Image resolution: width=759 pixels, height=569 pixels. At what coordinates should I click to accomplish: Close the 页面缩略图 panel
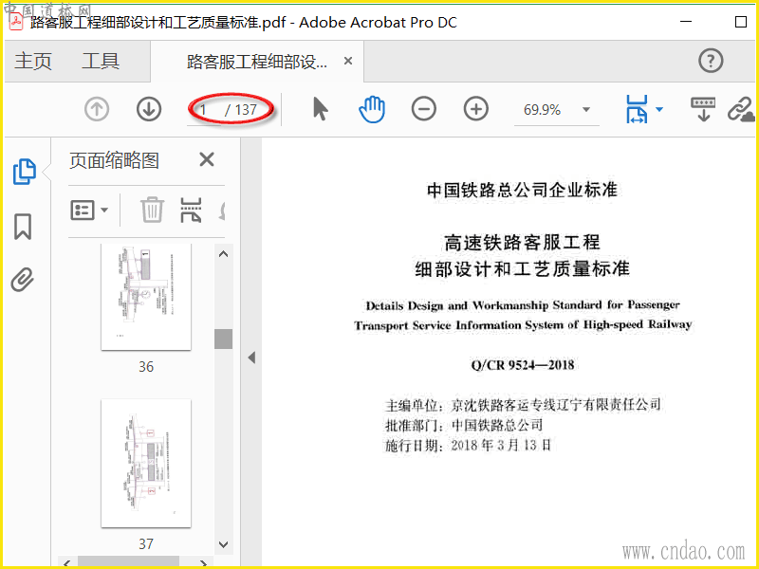(207, 159)
